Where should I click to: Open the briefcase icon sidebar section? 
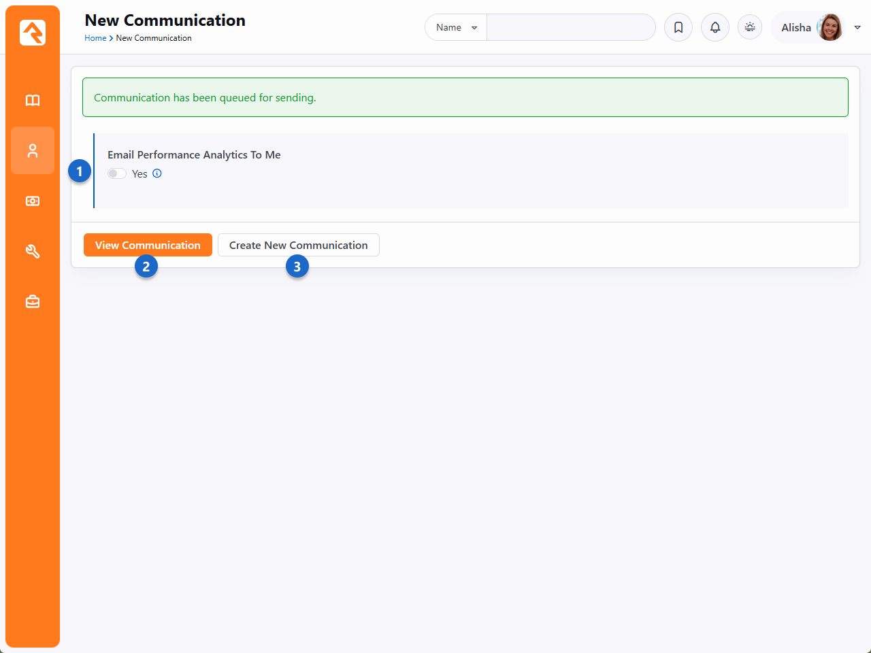pos(33,301)
